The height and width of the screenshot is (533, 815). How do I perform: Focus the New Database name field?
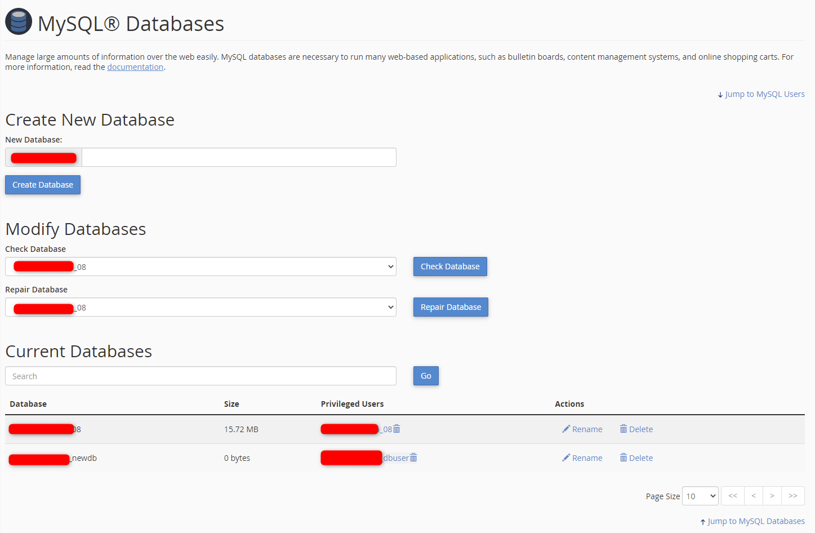[239, 157]
